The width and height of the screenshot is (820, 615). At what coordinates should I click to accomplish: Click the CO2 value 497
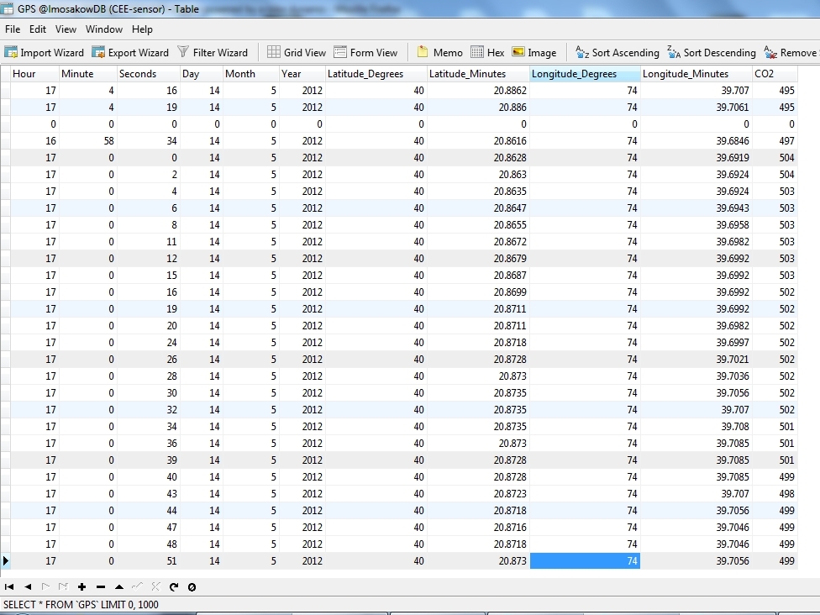click(x=775, y=140)
